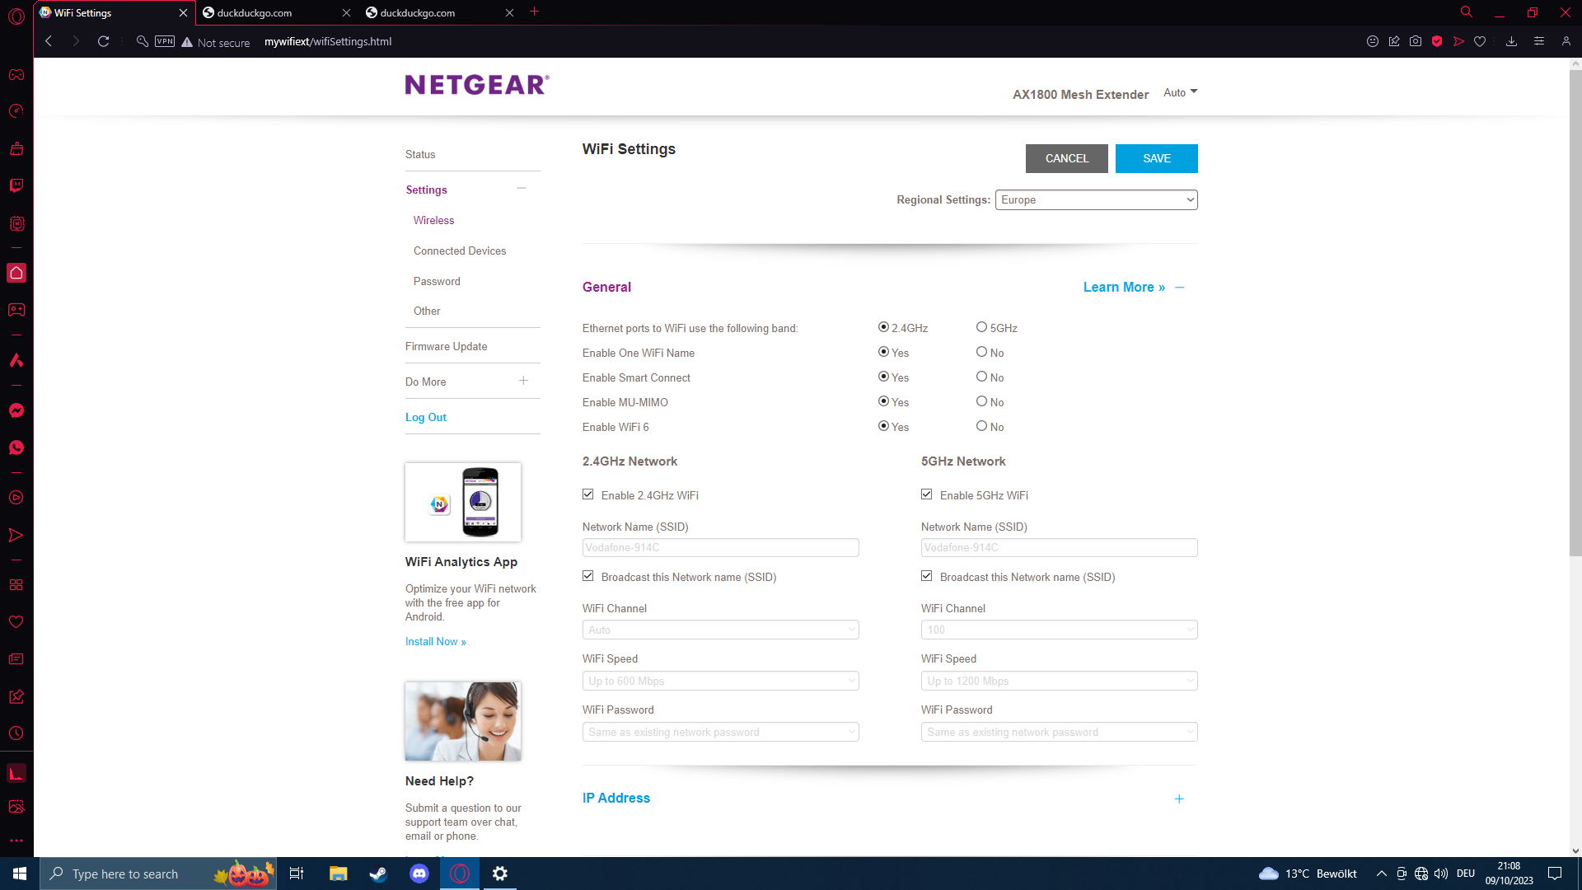Open the 2.4GHz WiFi Channel dropdown
Viewport: 1582px width, 890px height.
click(x=720, y=629)
